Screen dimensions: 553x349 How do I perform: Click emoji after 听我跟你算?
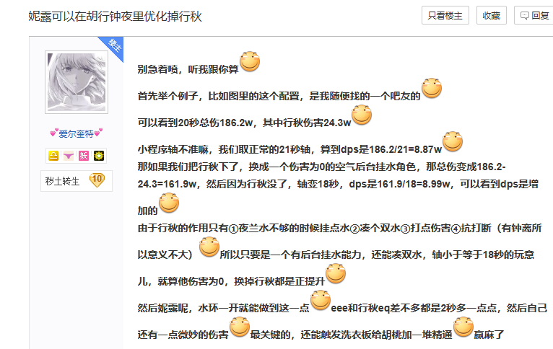[250, 62]
